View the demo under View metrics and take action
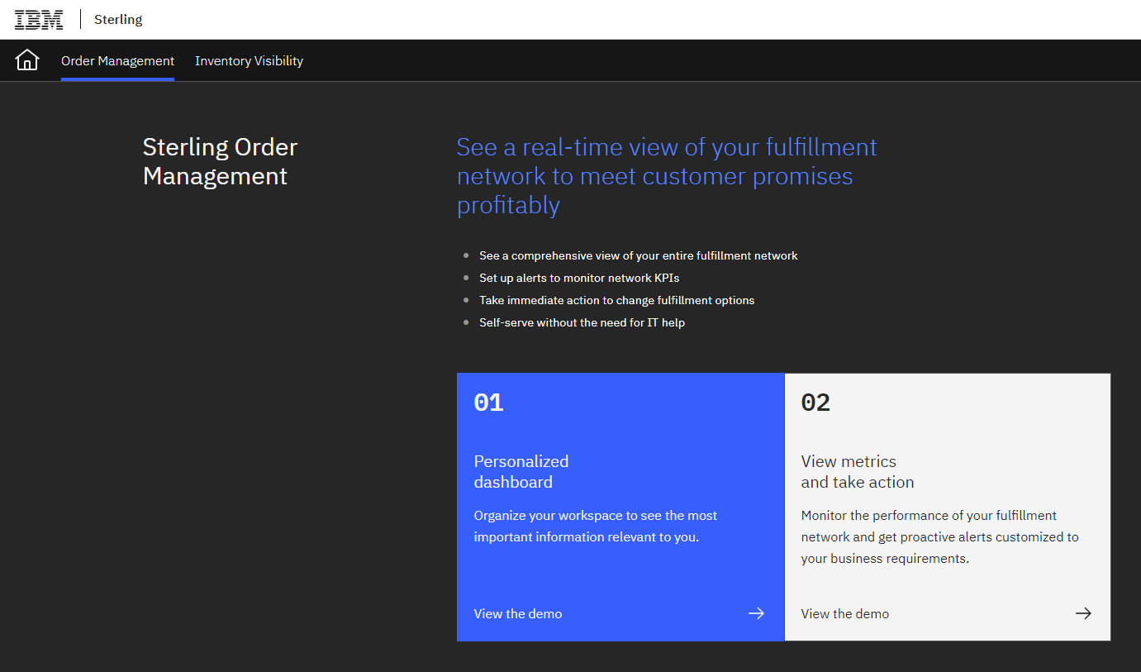1141x672 pixels. pos(844,613)
